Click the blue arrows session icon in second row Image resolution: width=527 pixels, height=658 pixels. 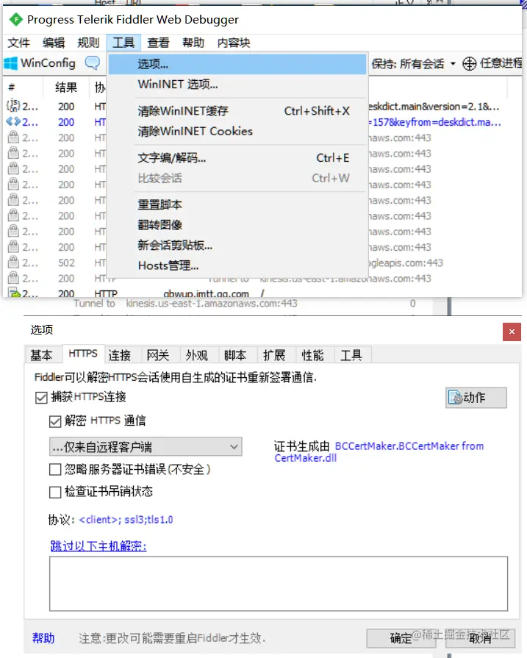pyautogui.click(x=13, y=122)
